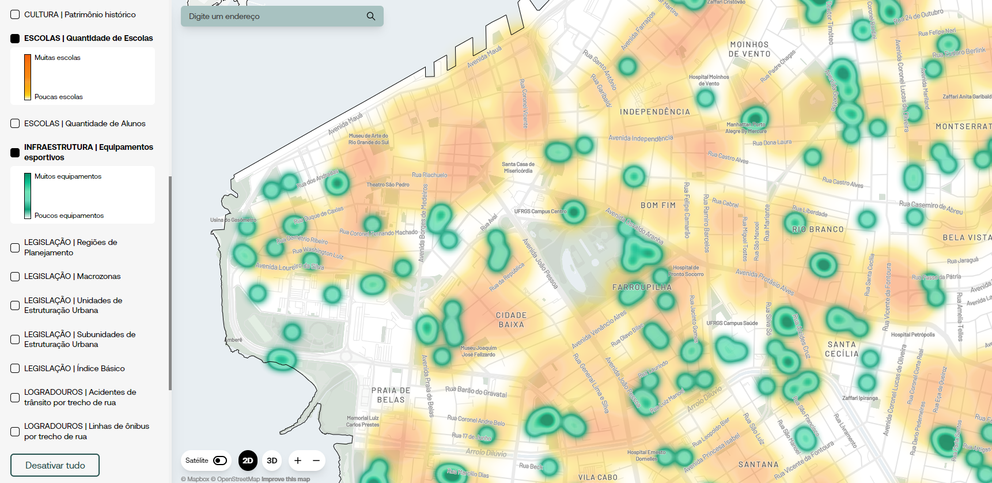Uncheck ESCOLAS Quantidade de Escolas layer
Image resolution: width=992 pixels, height=483 pixels.
pos(15,39)
